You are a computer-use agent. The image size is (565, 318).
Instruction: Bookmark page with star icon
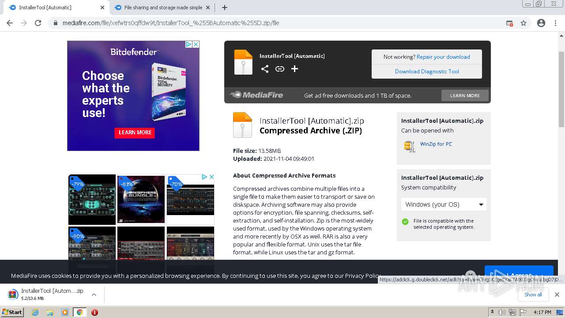(524, 23)
